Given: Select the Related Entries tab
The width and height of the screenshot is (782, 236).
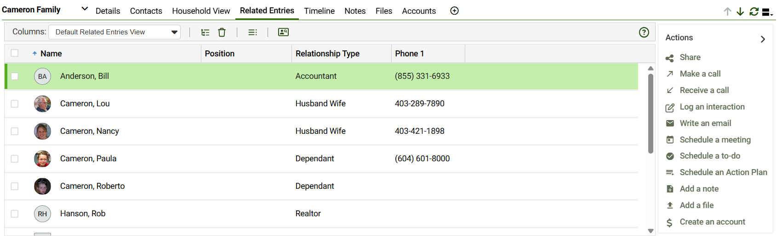Looking at the screenshot, I should pos(267,11).
